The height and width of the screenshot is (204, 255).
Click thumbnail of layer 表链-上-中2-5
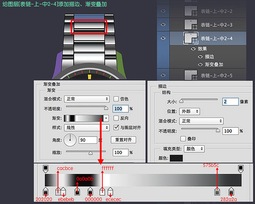(191, 75)
